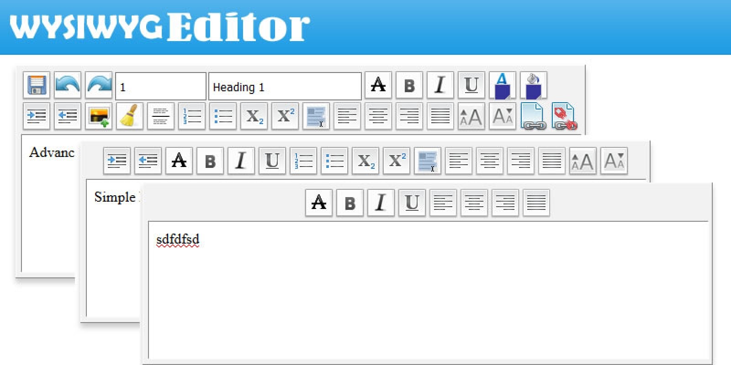
Task: Remove the link with the red chain icon
Action: pyautogui.click(x=565, y=116)
